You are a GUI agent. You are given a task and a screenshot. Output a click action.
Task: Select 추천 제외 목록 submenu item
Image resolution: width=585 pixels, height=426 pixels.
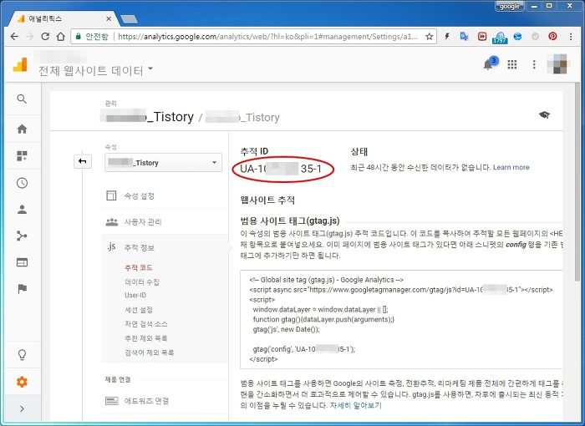(x=146, y=338)
